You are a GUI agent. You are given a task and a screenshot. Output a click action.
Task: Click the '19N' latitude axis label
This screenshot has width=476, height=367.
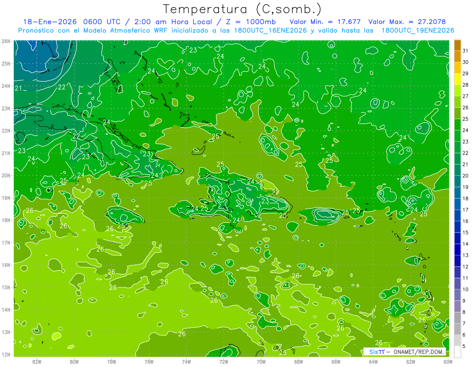pos(6,198)
